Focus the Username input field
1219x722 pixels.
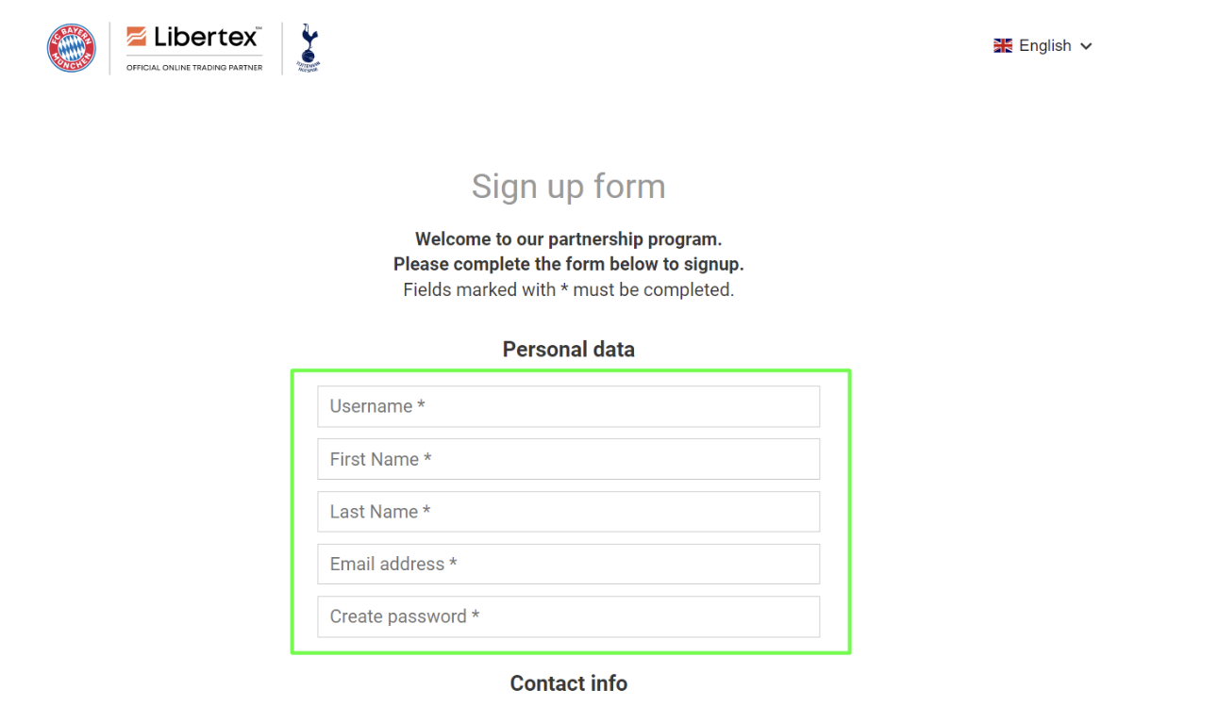[x=568, y=406]
